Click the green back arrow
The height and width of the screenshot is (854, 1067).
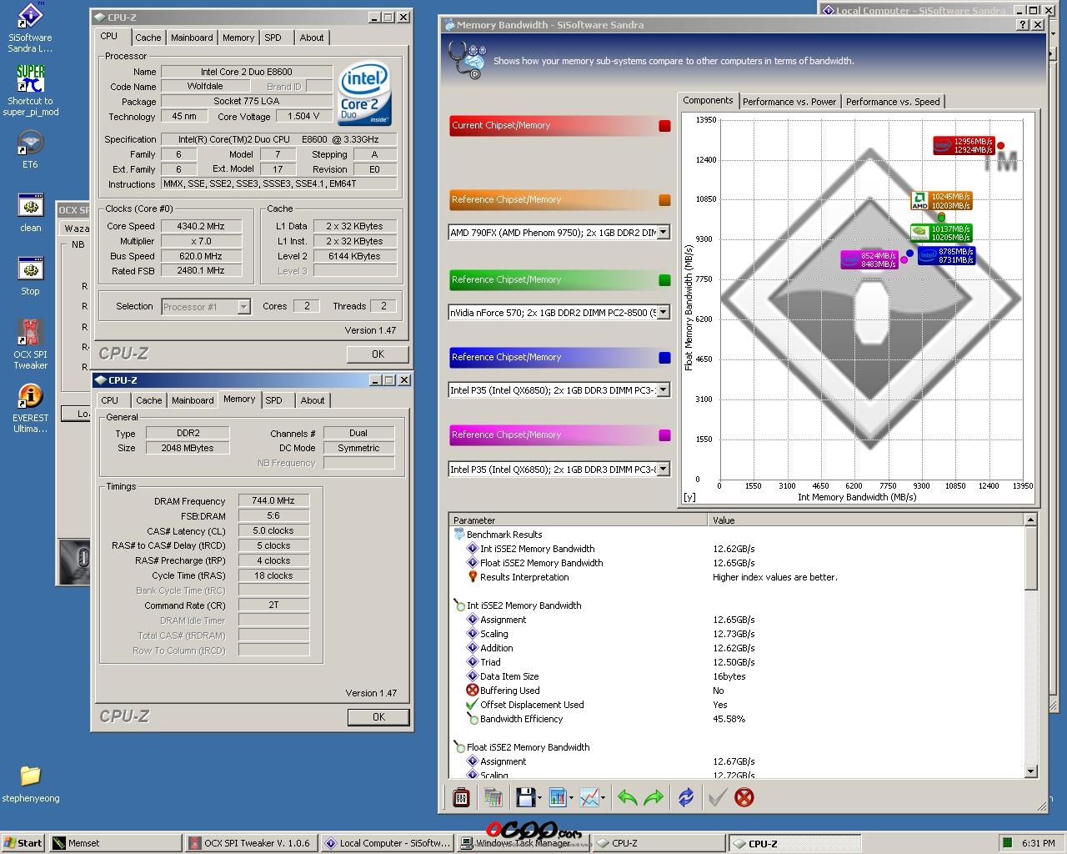(x=627, y=797)
